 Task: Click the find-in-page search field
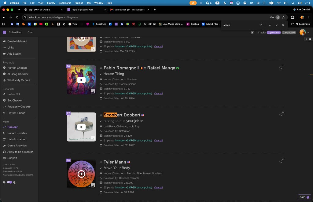coord(240,25)
